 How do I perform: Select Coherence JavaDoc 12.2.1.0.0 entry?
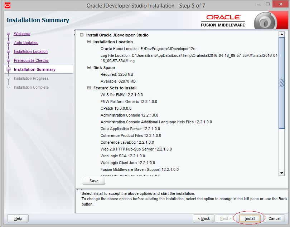point(127,142)
